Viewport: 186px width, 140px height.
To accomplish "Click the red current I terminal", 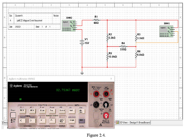I will (x=106, y=115).
